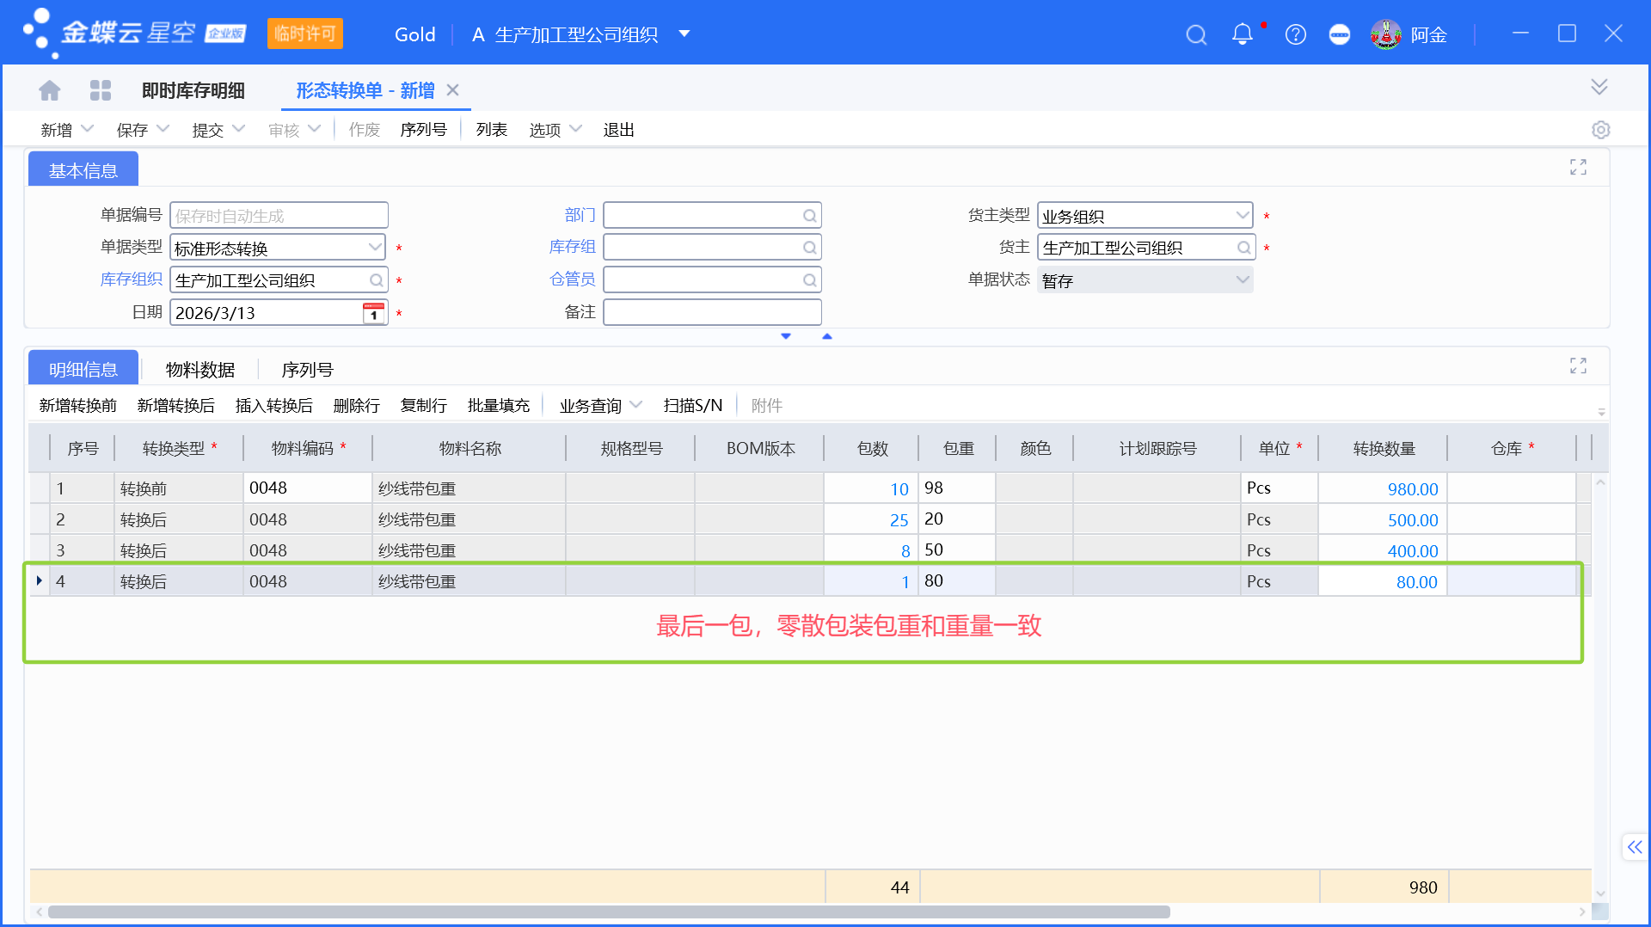Open the organization switcher dropdown
Screen dimensions: 1651x927
684,34
